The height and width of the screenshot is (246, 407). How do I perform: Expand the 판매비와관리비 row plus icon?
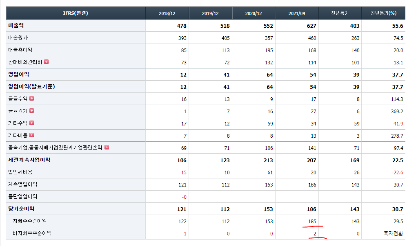click(x=47, y=62)
